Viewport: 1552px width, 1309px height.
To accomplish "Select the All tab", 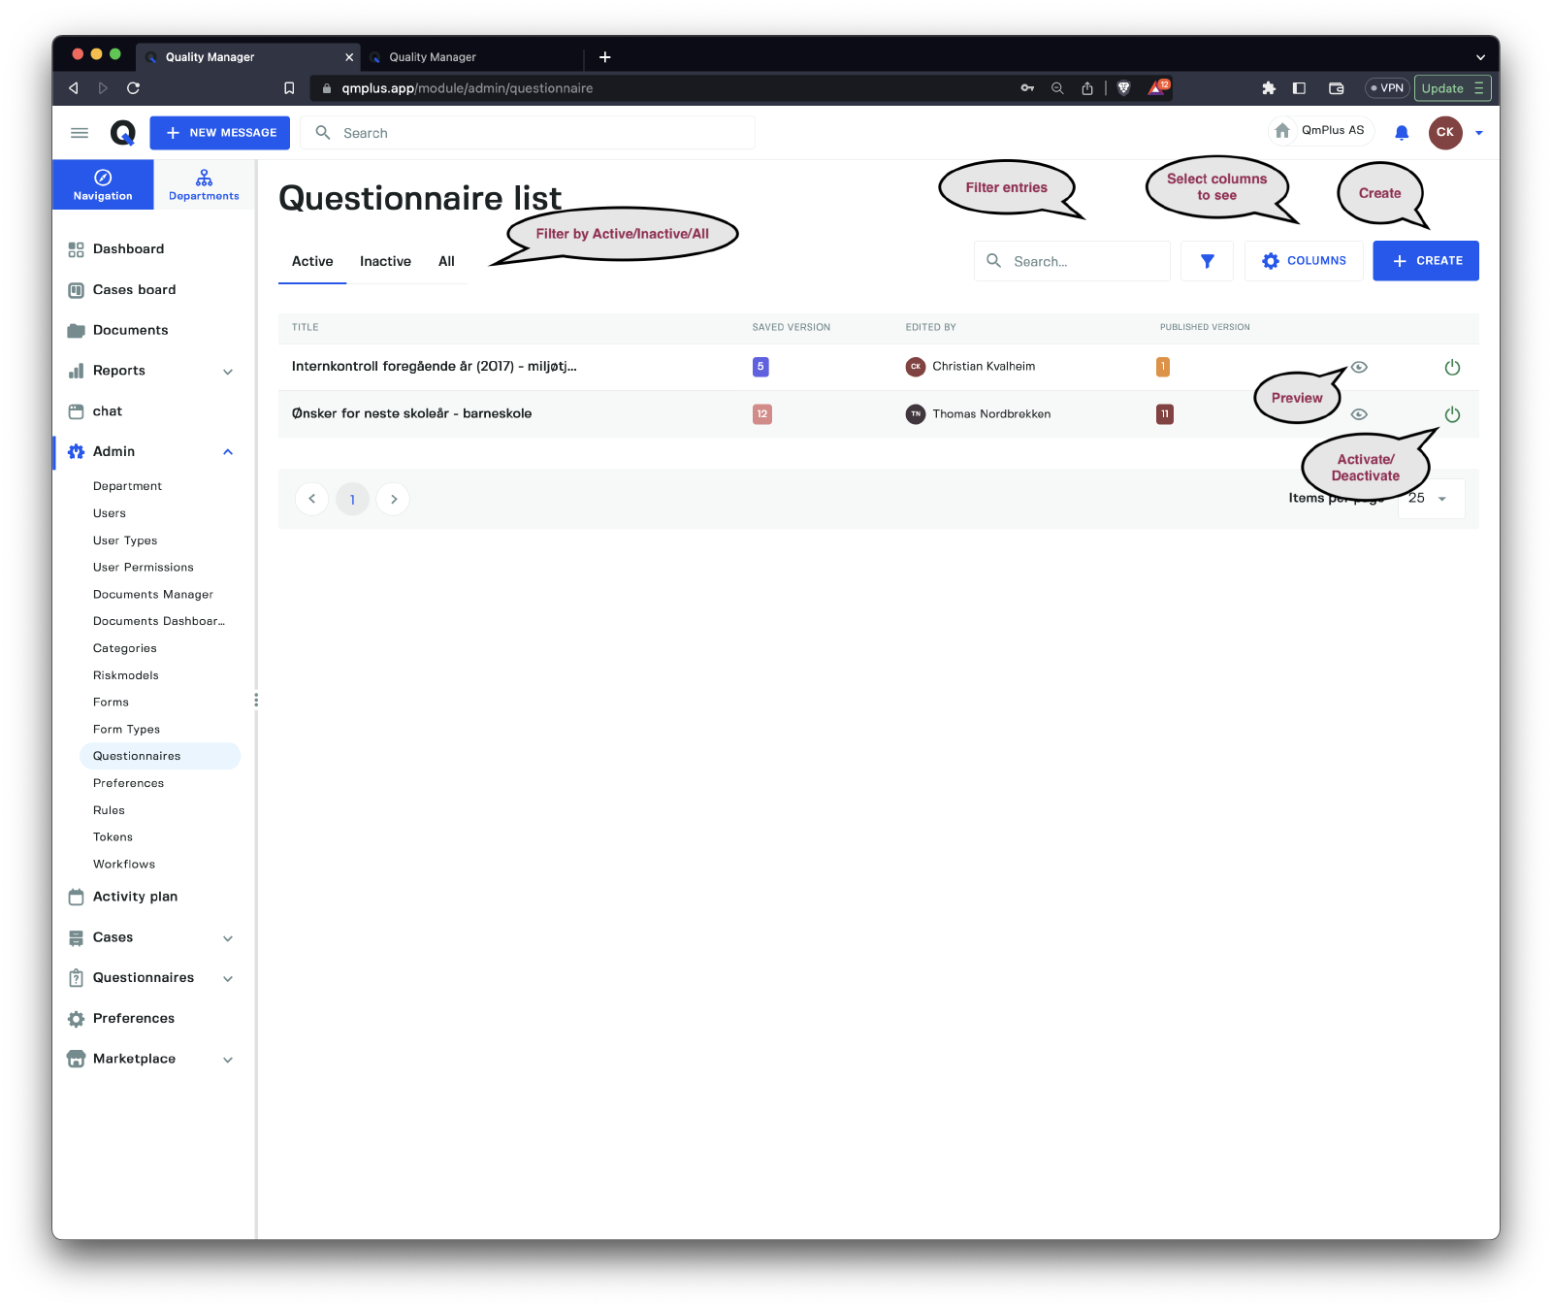I will click(x=446, y=261).
